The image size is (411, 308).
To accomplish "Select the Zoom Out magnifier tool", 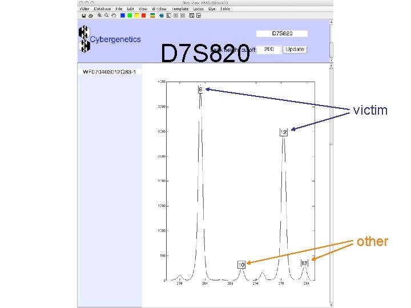I will click(106, 15).
